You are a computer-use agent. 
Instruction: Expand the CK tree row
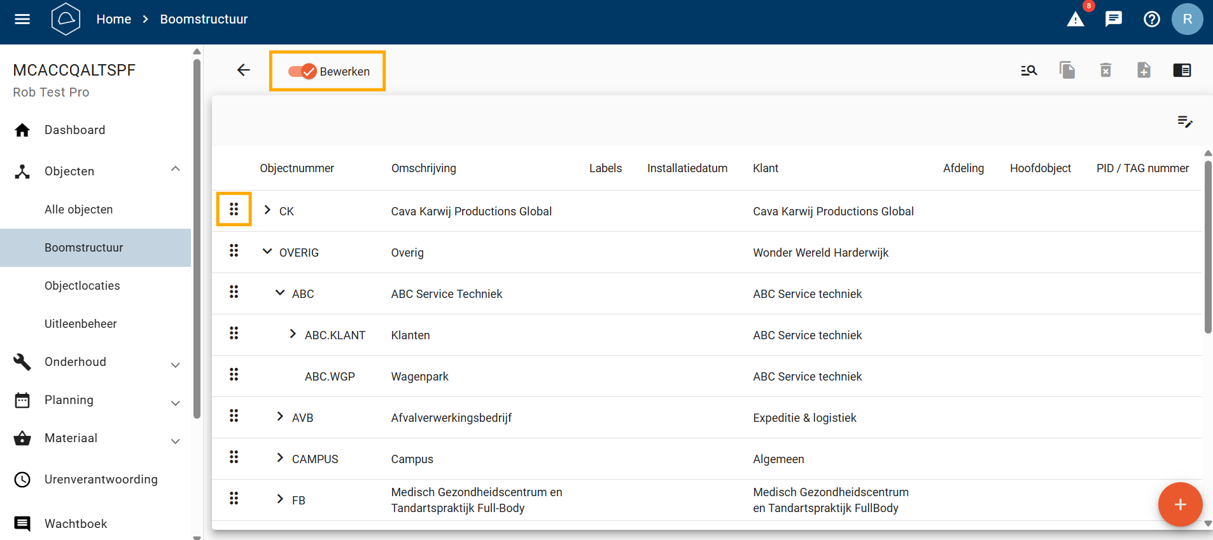point(267,210)
